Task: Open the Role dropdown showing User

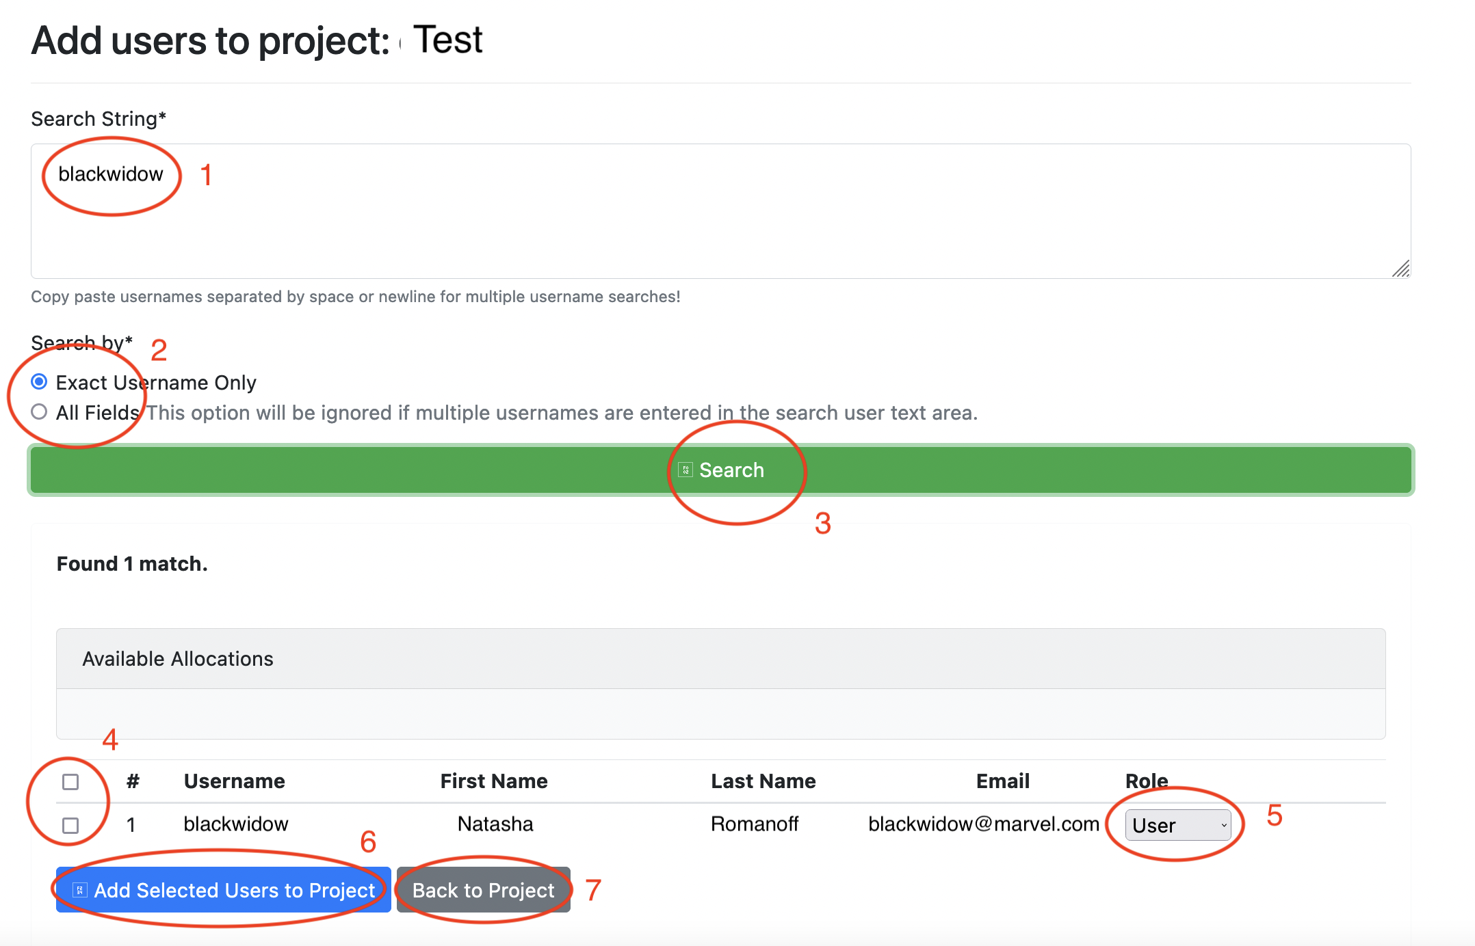Action: point(1178,825)
